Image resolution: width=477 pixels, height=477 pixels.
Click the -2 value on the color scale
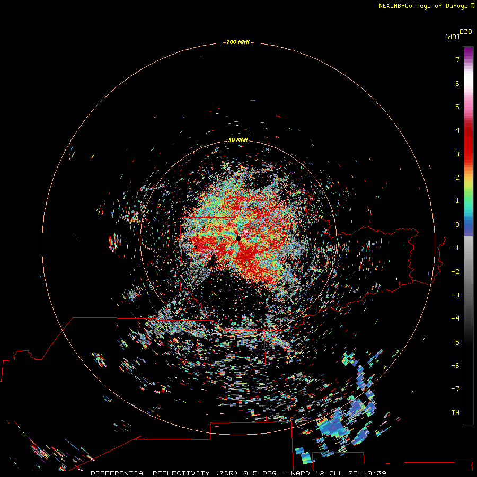[455, 272]
